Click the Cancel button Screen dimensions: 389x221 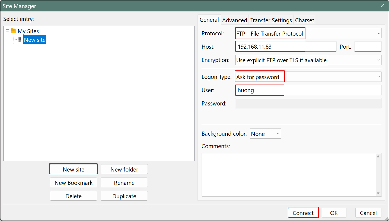368,213
